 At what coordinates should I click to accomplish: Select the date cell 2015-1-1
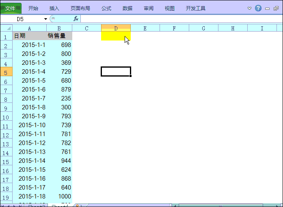(29, 45)
